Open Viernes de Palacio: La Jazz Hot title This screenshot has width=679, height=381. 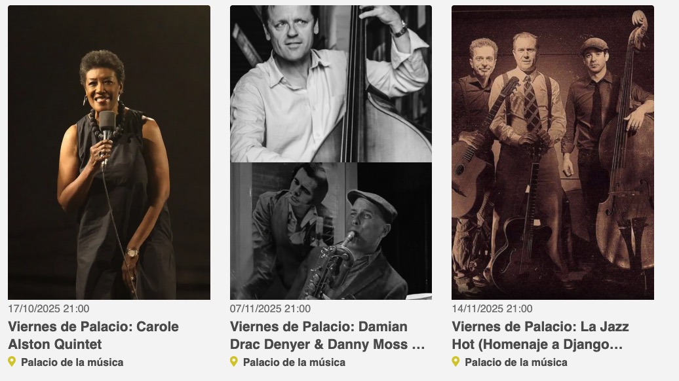(540, 335)
